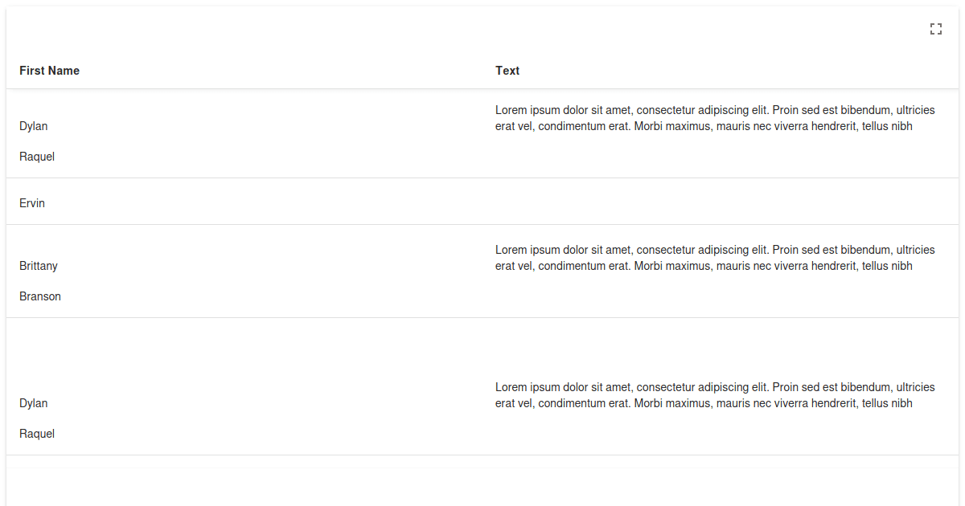Click the Brittany name cell
The image size is (965, 506).
(x=39, y=266)
